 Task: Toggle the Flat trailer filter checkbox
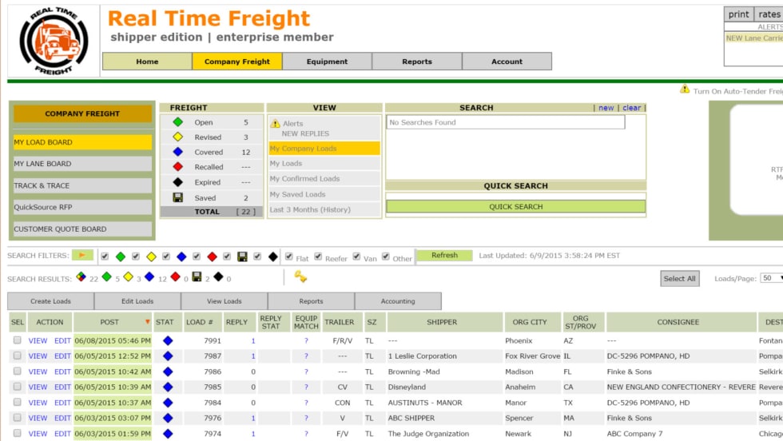point(289,256)
